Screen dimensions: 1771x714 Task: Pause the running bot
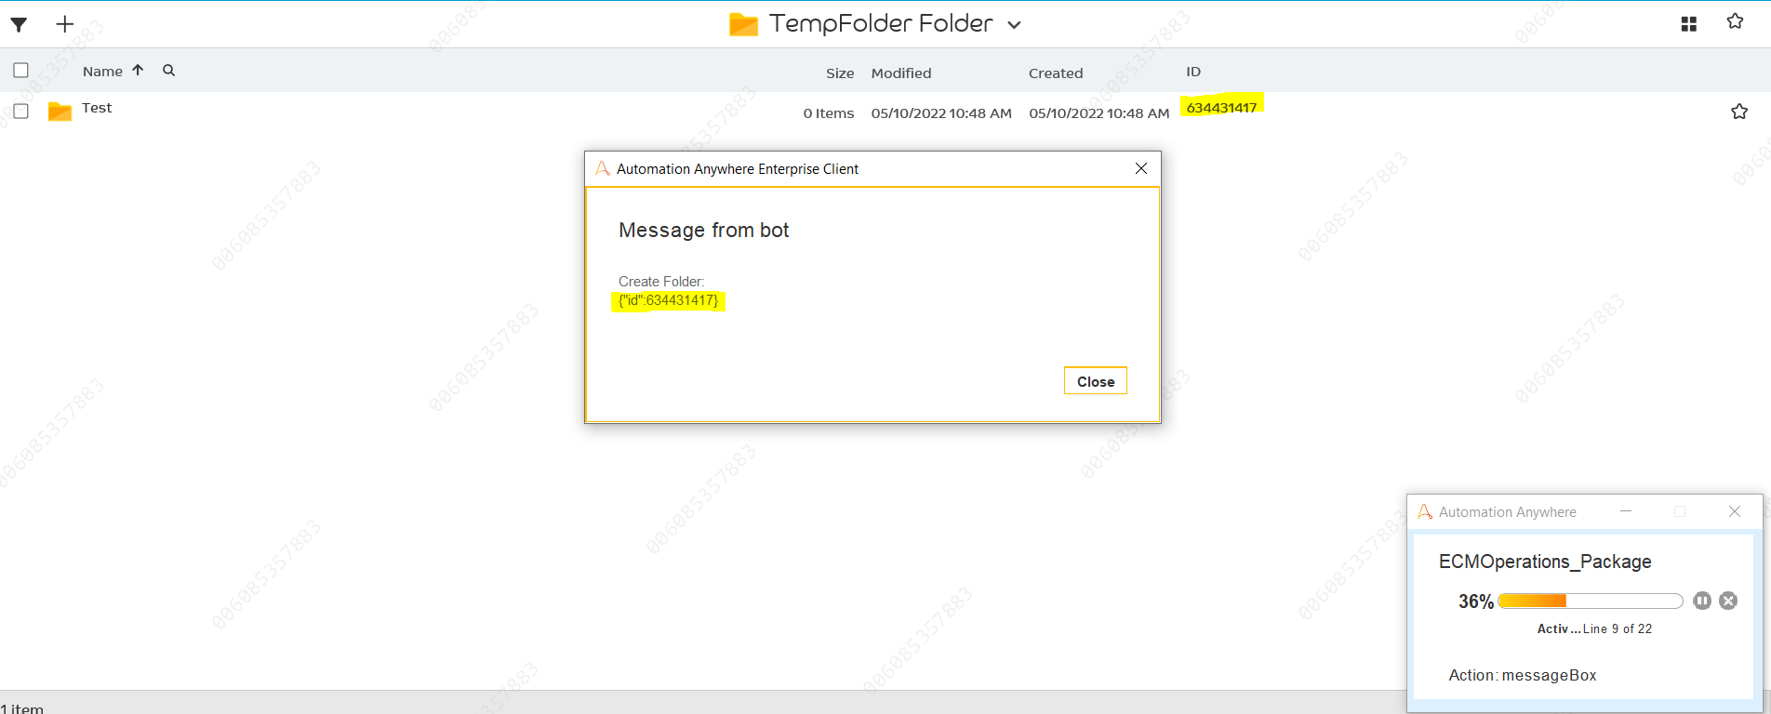[1702, 601]
